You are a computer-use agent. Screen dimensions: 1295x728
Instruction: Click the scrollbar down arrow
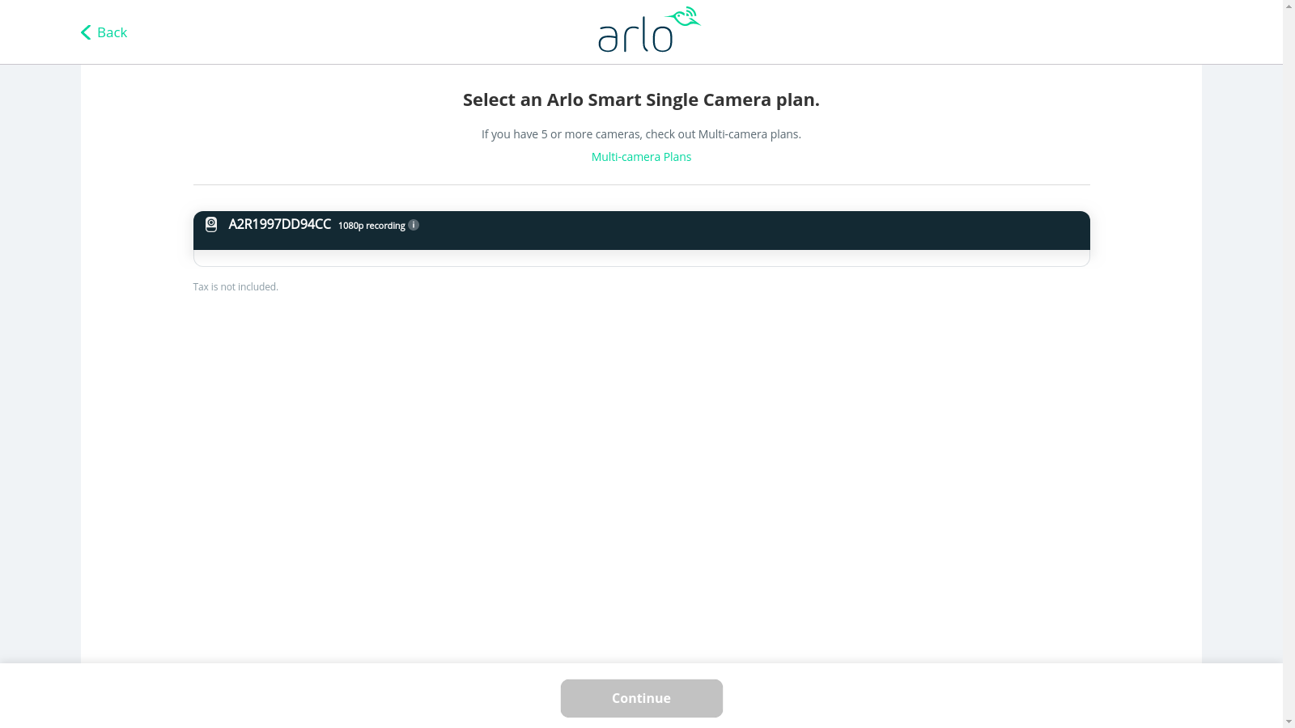1289,722
